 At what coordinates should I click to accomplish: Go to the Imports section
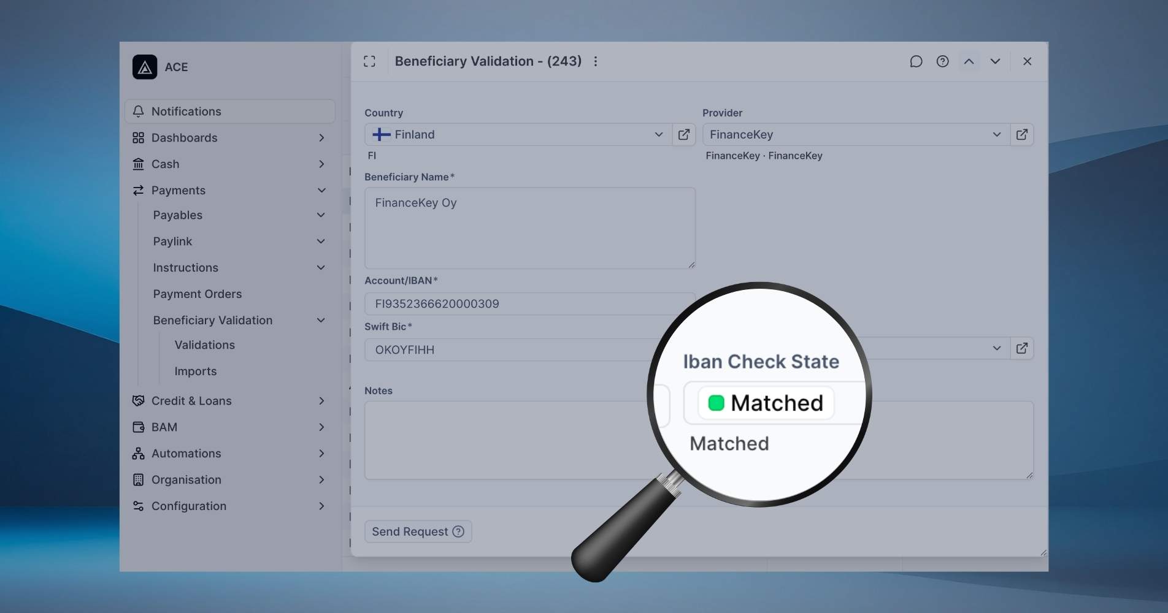pyautogui.click(x=195, y=371)
